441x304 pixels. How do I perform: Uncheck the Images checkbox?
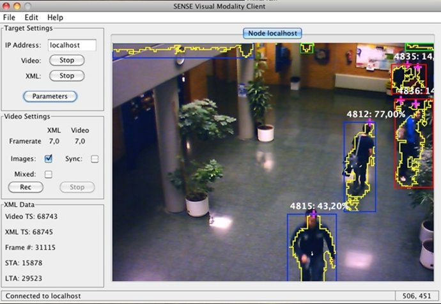49,159
